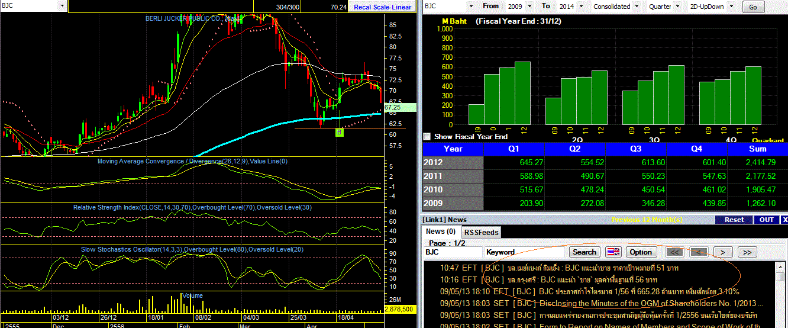
Task: Jump to first news page with << button
Action: (x=675, y=252)
